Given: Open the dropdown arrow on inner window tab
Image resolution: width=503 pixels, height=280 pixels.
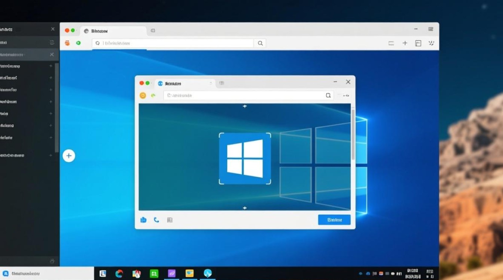Looking at the screenshot, I should click(211, 83).
